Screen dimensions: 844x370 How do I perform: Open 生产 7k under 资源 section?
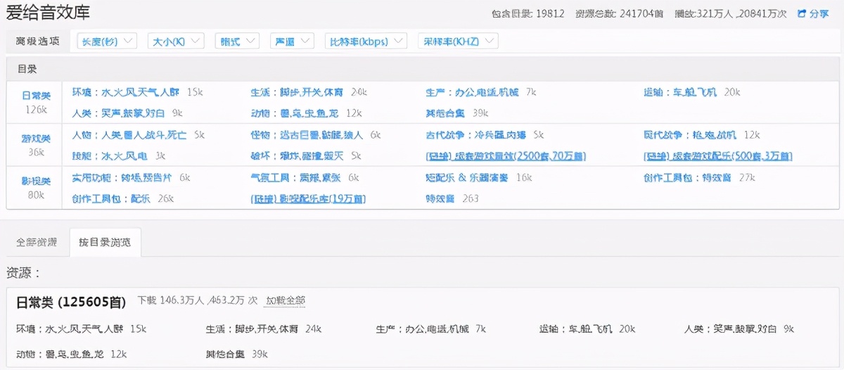tap(423, 328)
